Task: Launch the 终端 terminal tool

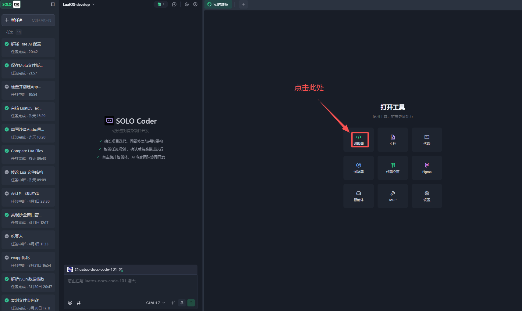Action: [x=427, y=140]
